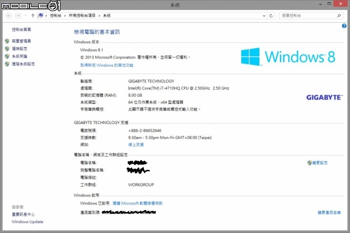Maximize the 系統 window
The height and width of the screenshot is (233, 350).
click(x=329, y=4)
